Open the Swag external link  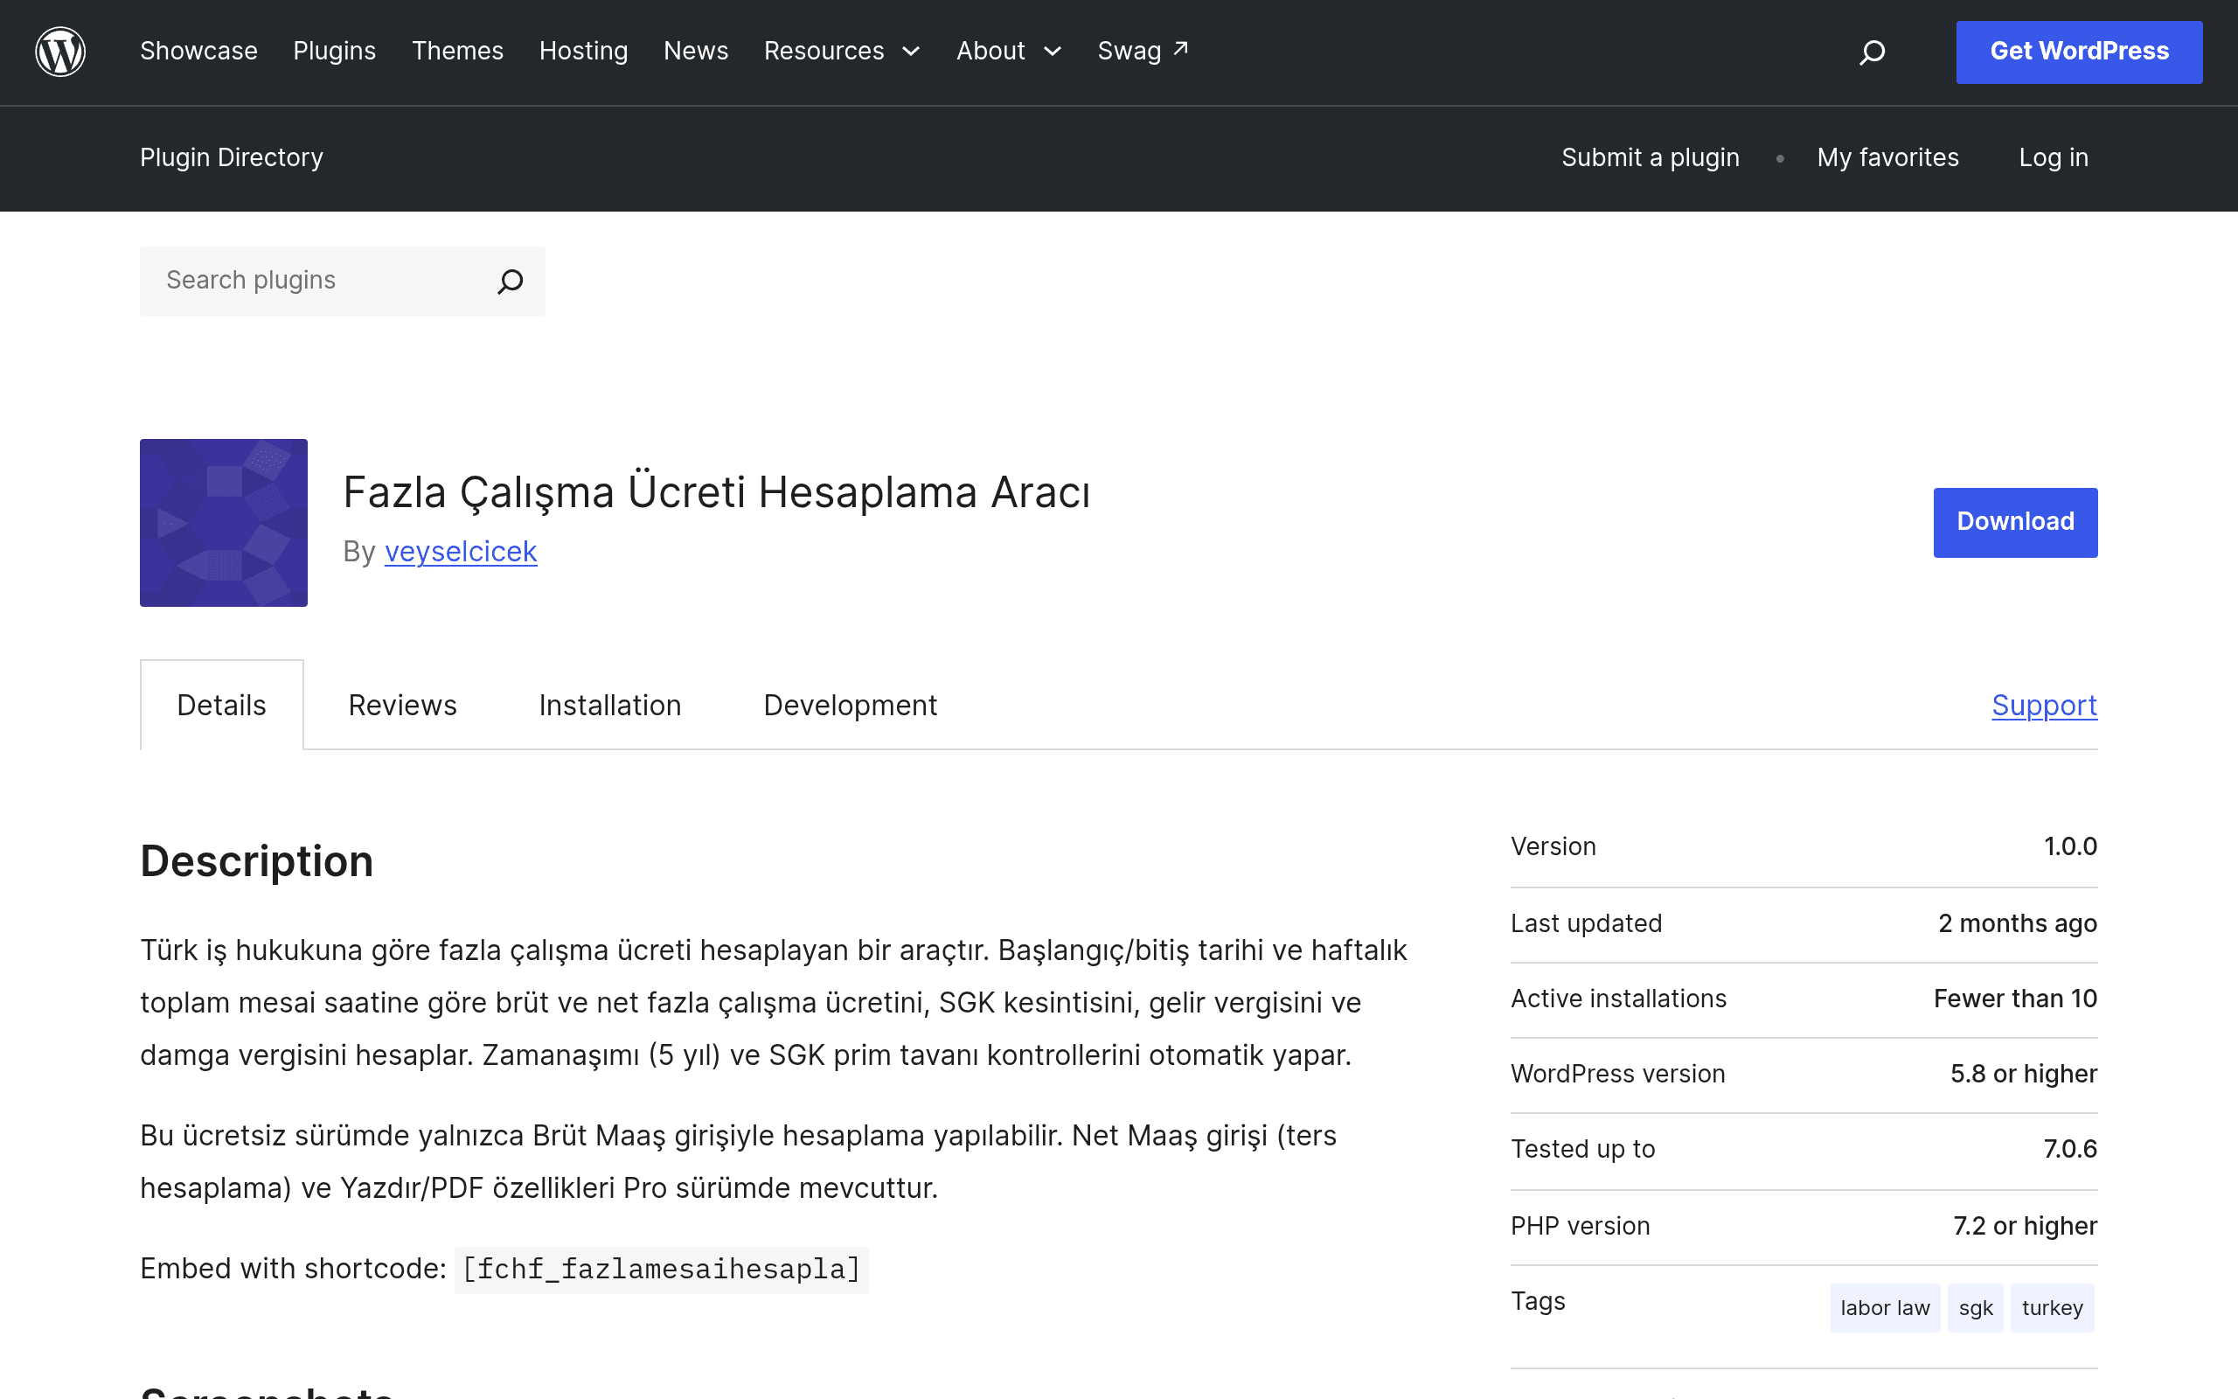(1143, 51)
